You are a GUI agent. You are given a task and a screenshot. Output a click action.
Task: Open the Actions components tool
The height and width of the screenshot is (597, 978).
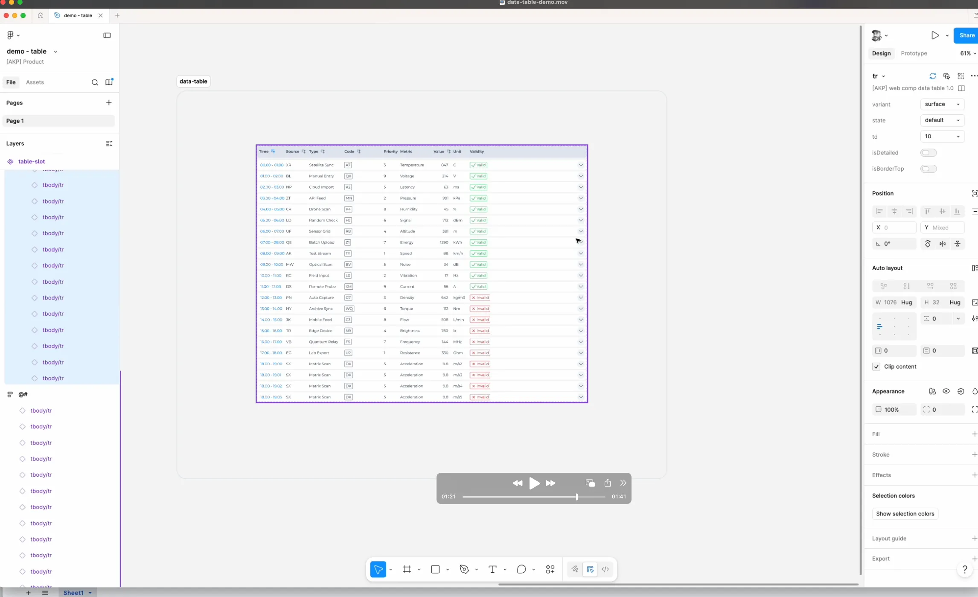(x=550, y=569)
